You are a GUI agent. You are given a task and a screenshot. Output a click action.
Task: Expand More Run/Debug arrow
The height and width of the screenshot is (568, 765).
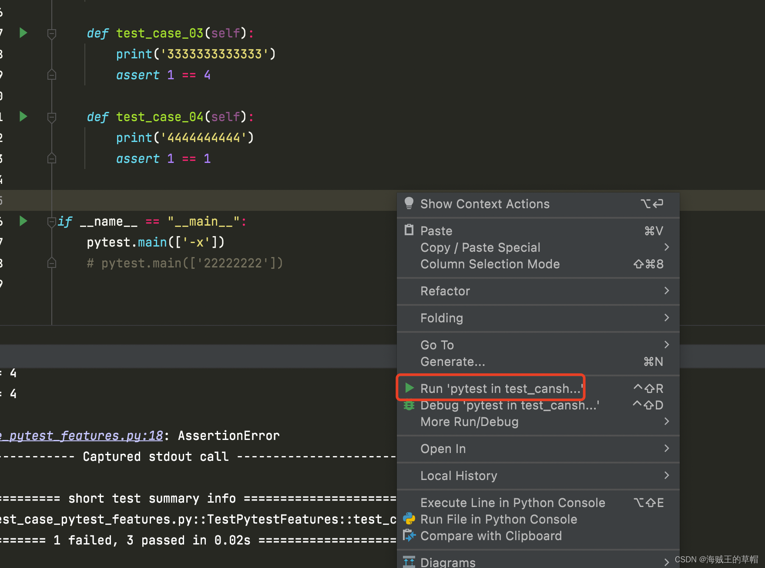coord(667,421)
